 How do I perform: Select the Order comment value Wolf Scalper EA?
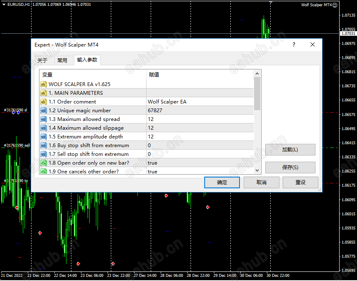pos(167,102)
